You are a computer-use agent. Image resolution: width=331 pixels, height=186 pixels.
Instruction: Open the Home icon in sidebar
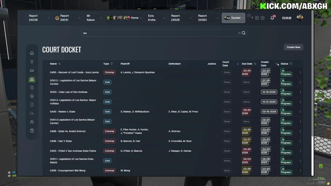pyautogui.click(x=32, y=53)
